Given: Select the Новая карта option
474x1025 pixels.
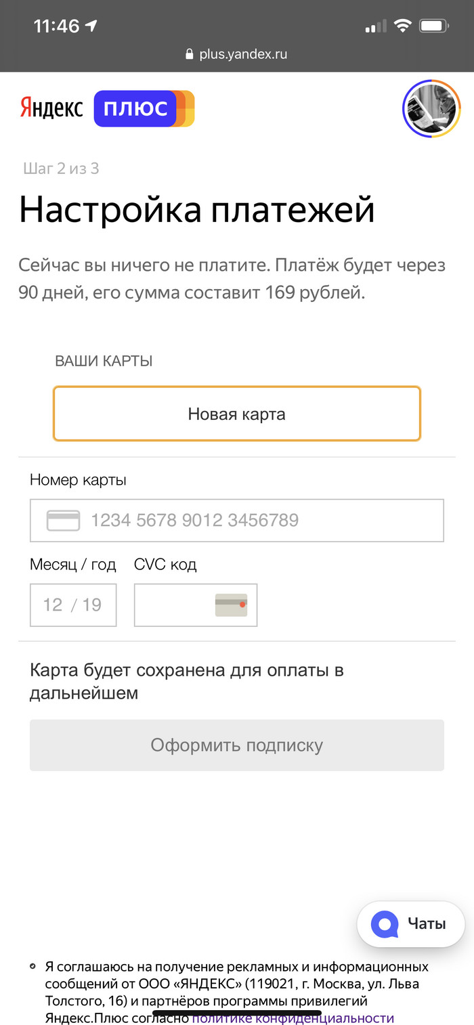Looking at the screenshot, I should tap(237, 414).
